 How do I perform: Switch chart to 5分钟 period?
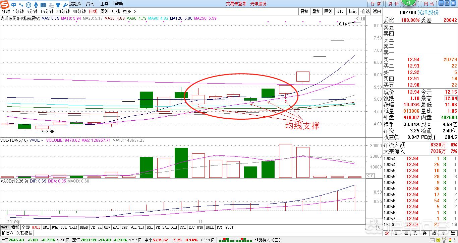pos(32,11)
